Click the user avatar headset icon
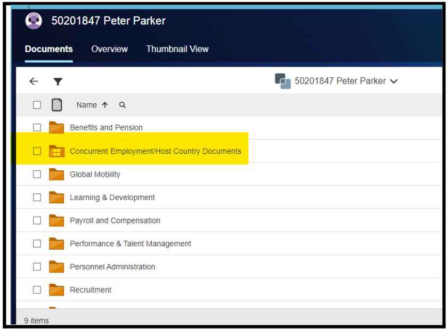The height and width of the screenshot is (329, 448). (x=34, y=21)
